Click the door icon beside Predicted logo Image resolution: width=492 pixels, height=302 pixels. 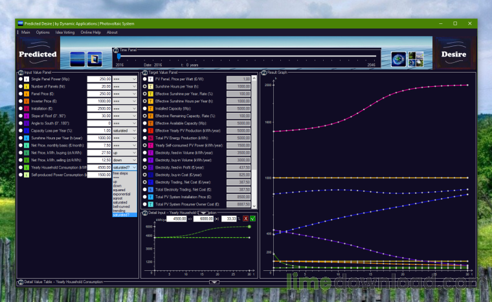[x=95, y=59]
